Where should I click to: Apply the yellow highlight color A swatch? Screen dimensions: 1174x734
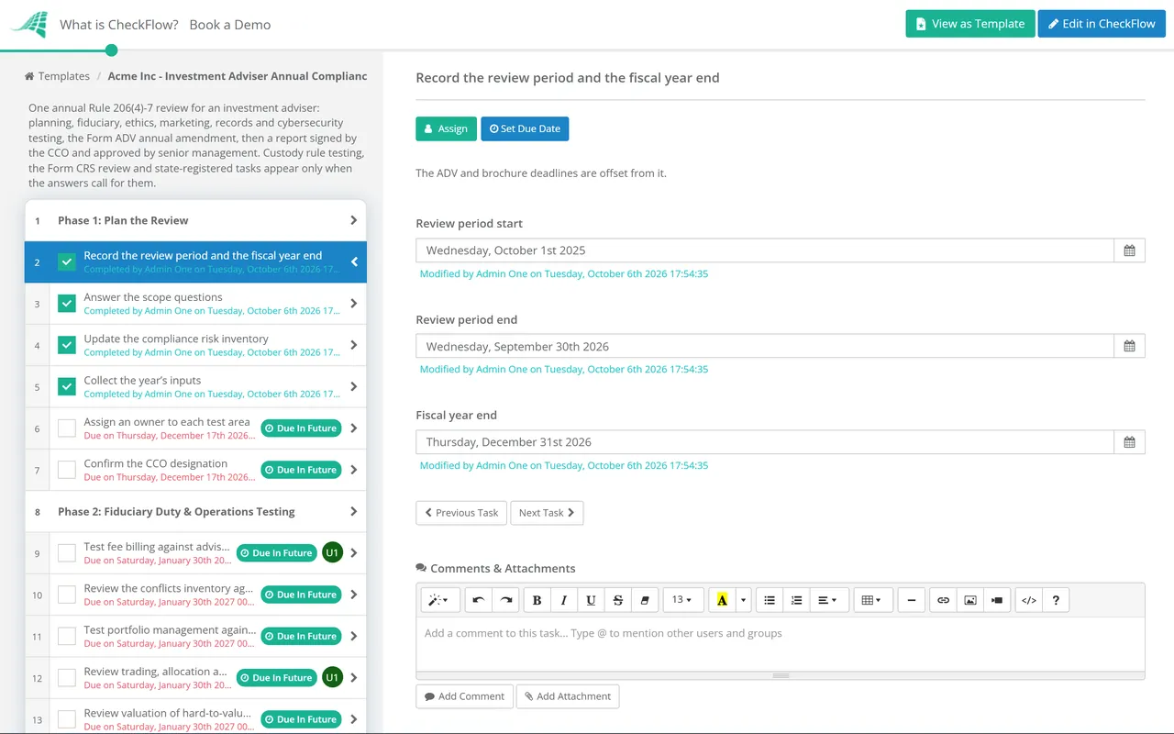click(722, 600)
